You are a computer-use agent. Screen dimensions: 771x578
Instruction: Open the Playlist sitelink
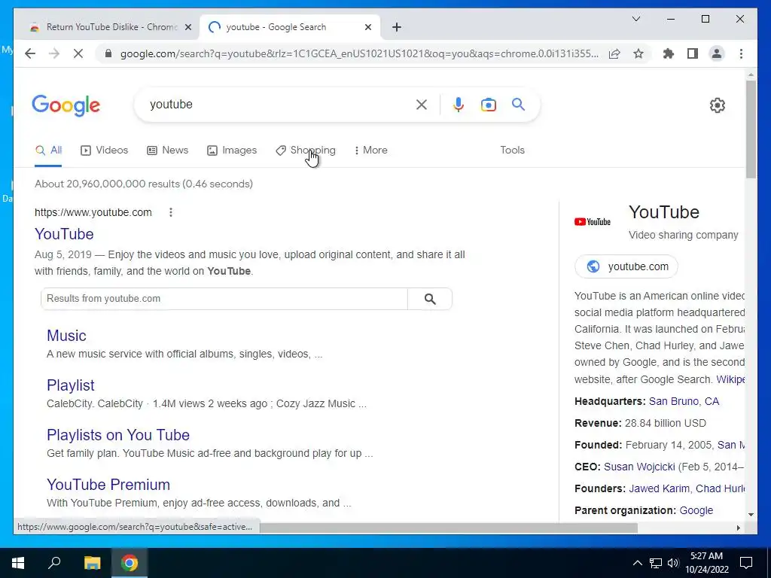click(x=70, y=385)
